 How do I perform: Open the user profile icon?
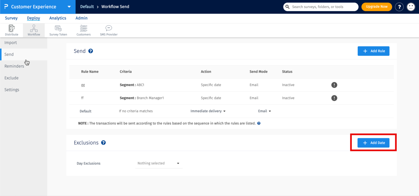pyautogui.click(x=411, y=7)
